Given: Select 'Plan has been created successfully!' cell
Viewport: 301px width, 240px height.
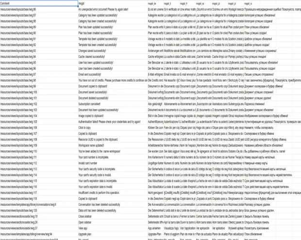Looking at the screenshot, I should pyautogui.click(x=113, y=33).
